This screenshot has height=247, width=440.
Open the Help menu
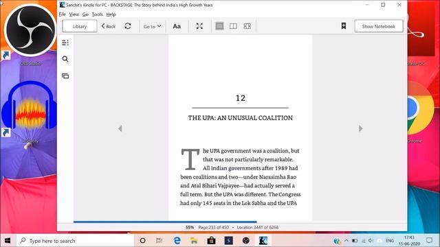(x=111, y=14)
